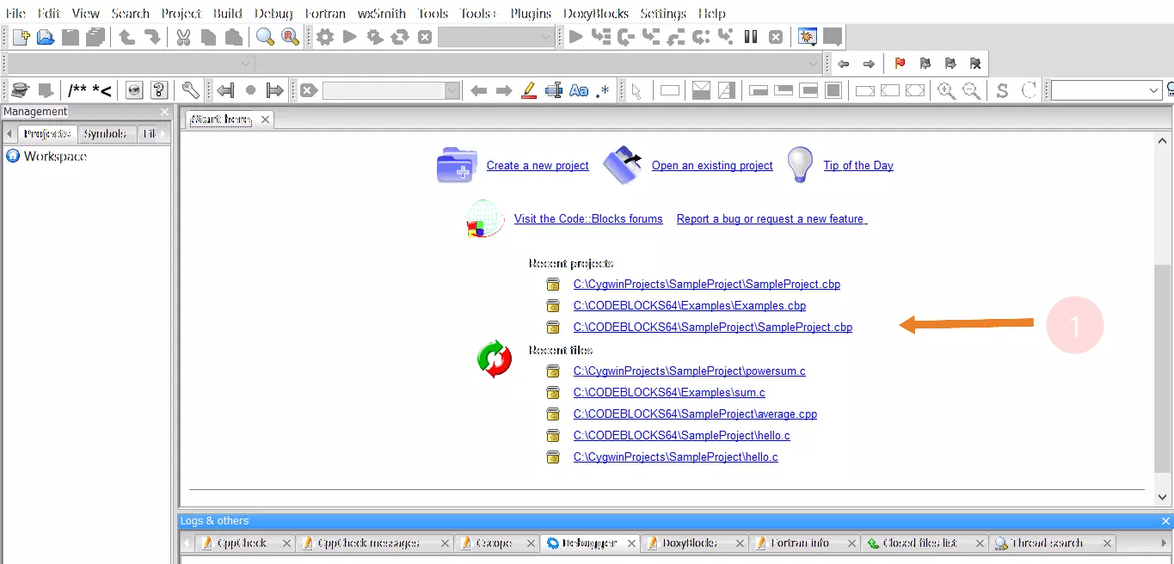Click the Tip of the Day link
Viewport: 1174px width, 564px height.
pyautogui.click(x=858, y=165)
